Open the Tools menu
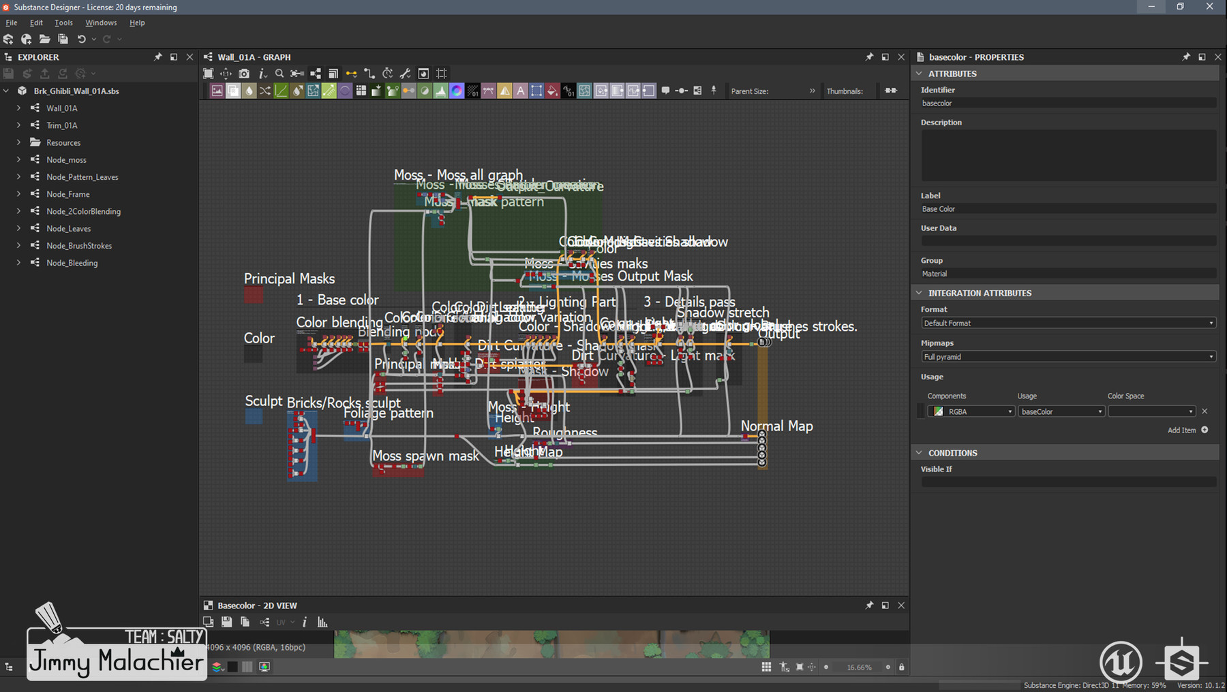The image size is (1227, 692). point(63,22)
